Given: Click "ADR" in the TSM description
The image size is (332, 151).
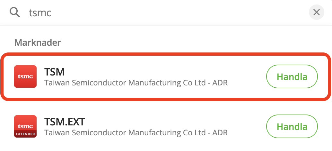Looking at the screenshot, I should 220,83.
